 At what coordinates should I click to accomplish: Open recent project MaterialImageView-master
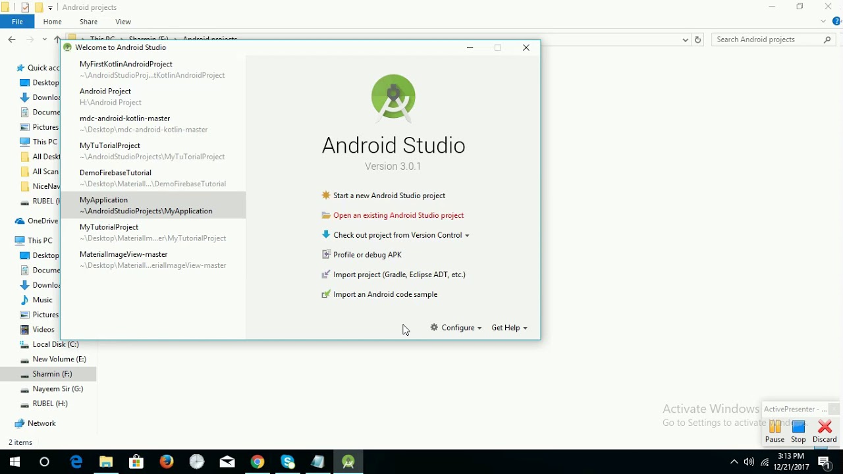(x=153, y=259)
